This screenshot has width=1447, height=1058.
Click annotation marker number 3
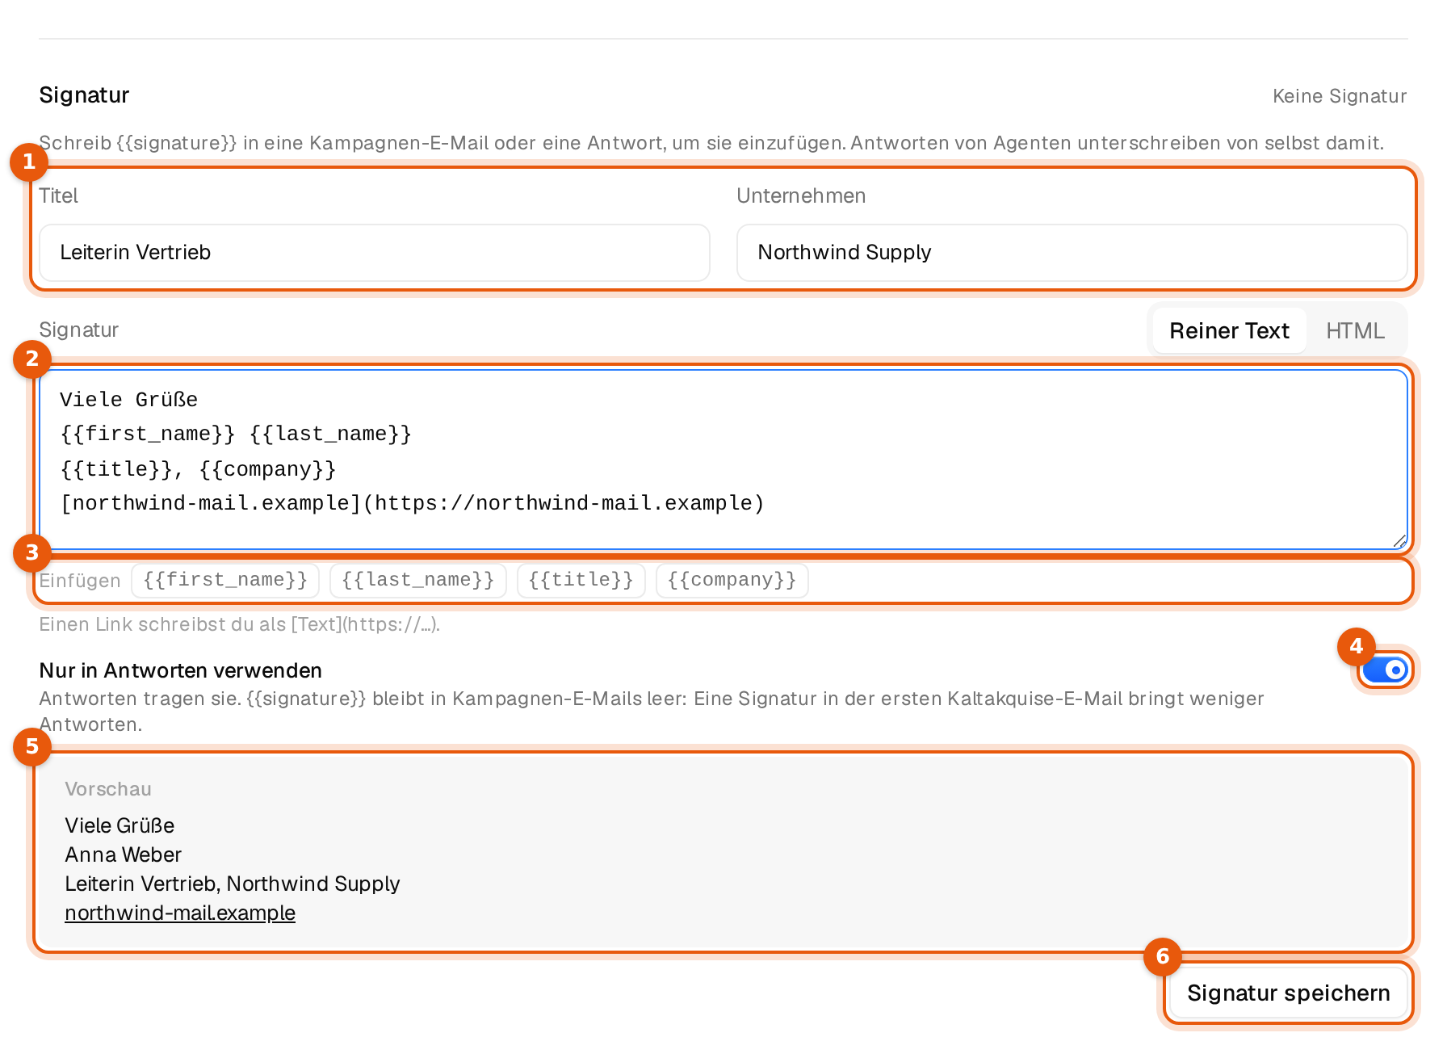[x=32, y=552]
